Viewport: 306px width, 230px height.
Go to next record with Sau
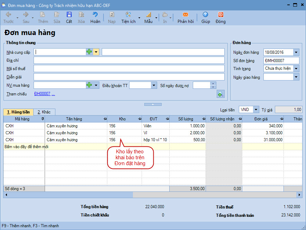point(26,17)
